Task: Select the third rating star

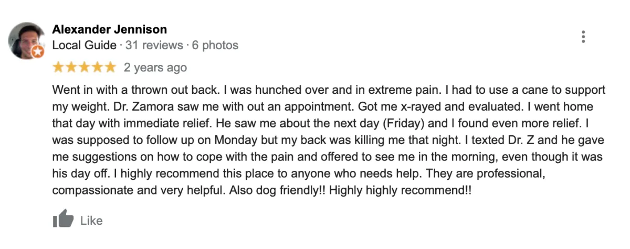Action: 85,67
